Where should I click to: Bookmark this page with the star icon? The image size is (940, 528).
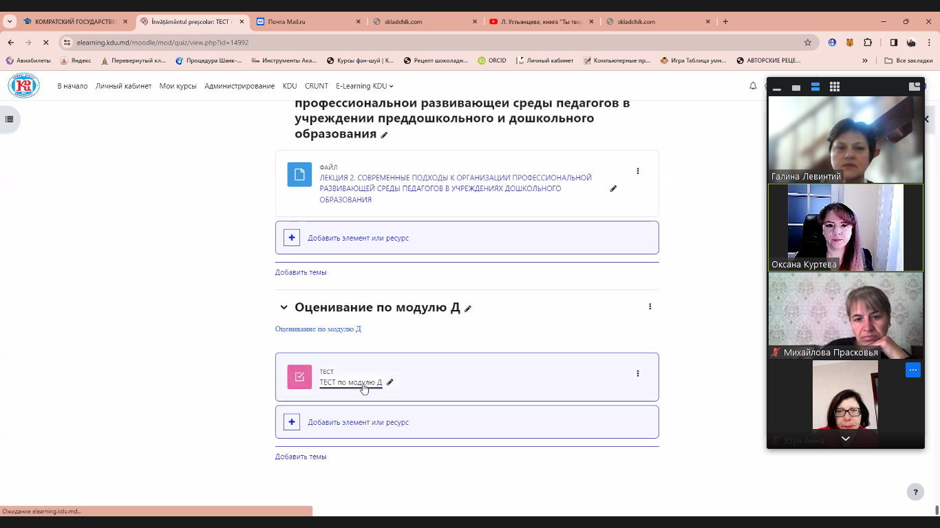808,43
